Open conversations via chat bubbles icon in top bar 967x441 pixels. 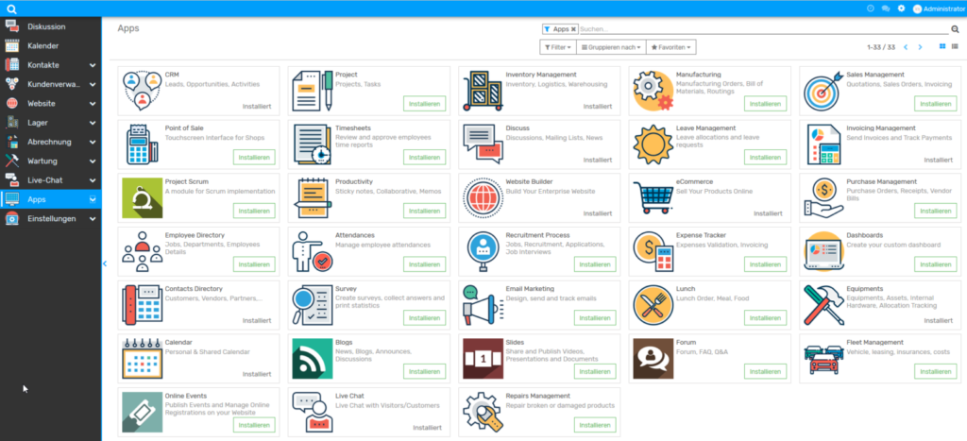[x=885, y=8]
